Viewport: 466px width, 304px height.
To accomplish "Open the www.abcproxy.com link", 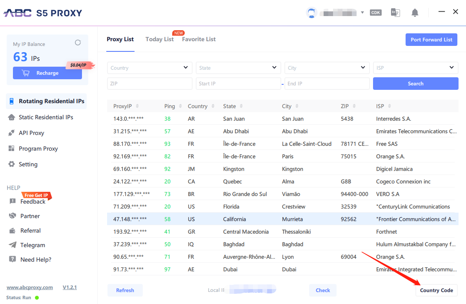I will click(x=30, y=288).
